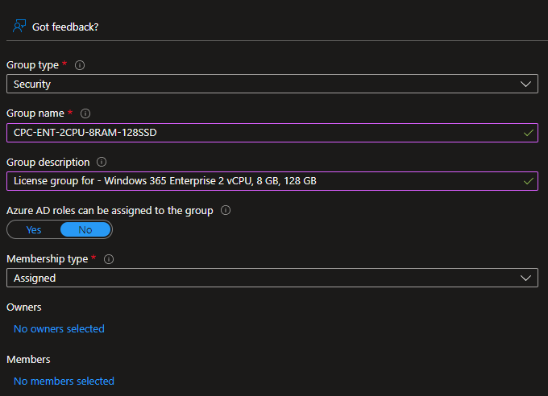The width and height of the screenshot is (548, 396).
Task: Click the info icon beside Membership type
Action: pyautogui.click(x=109, y=259)
